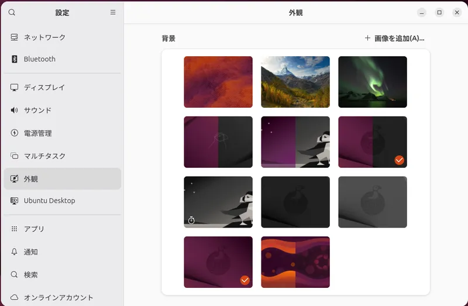
Task: Select the checked full-purple puffin wallpaper
Action: point(218,262)
